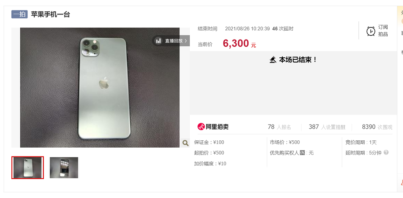This screenshot has height=198, width=403.
Task: Click the 6,300 元 current price
Action: pyautogui.click(x=239, y=44)
